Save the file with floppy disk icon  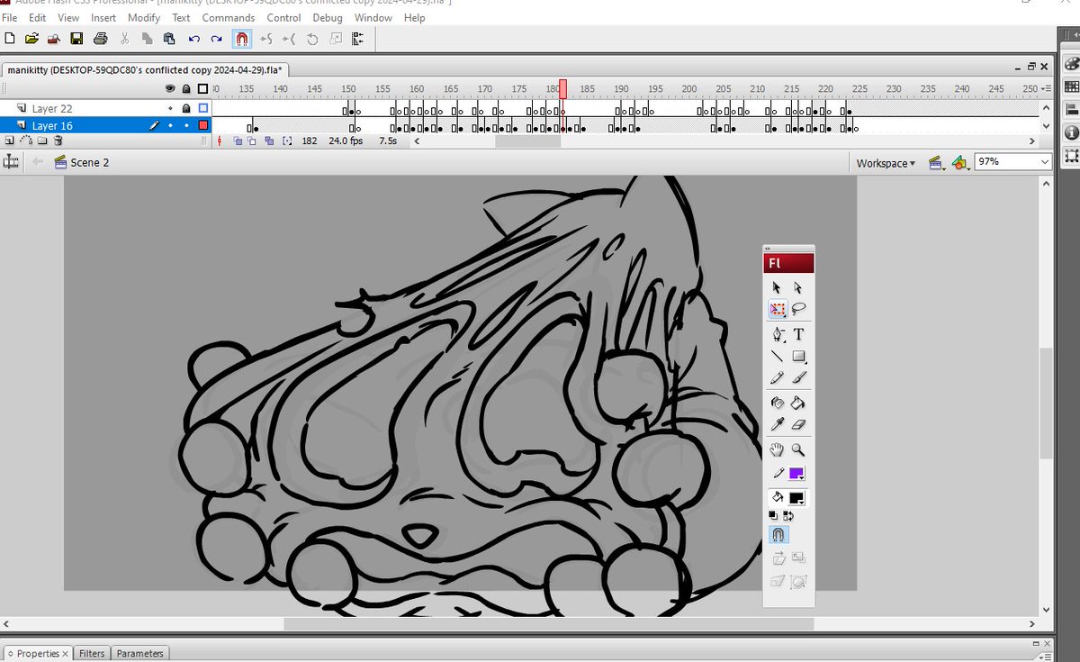[76, 39]
